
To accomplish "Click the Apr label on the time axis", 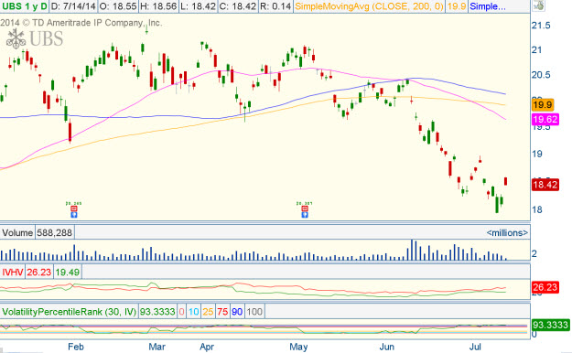I will (x=207, y=347).
